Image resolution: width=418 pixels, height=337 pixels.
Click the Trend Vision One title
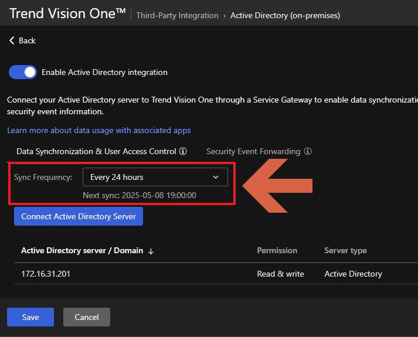pos(67,14)
